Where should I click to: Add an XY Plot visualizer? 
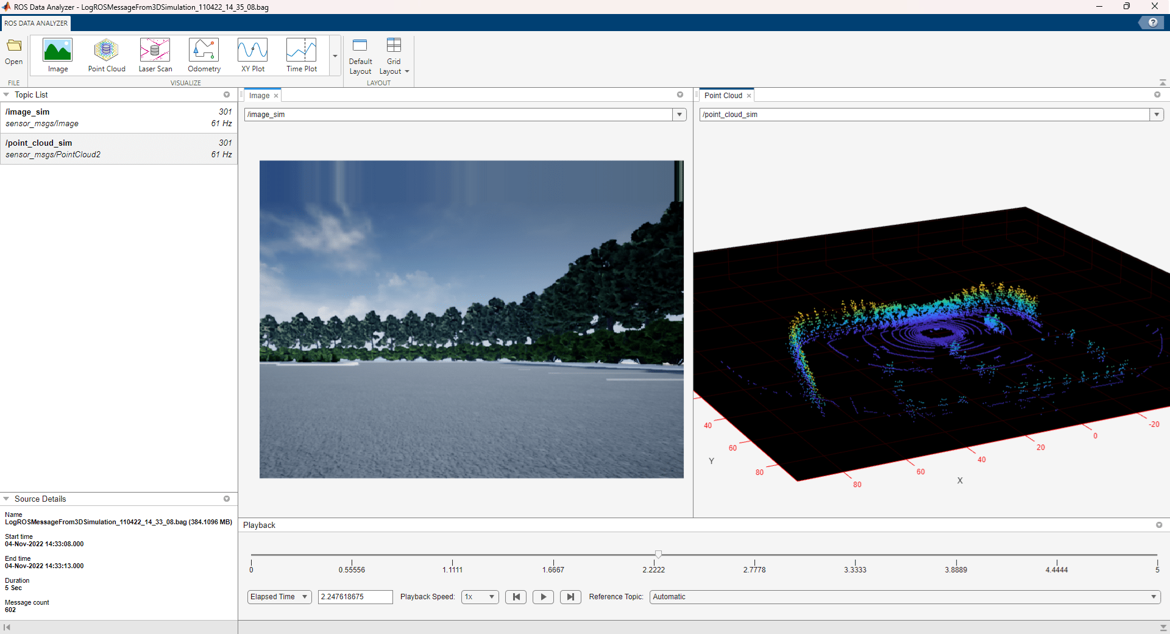[x=252, y=55]
